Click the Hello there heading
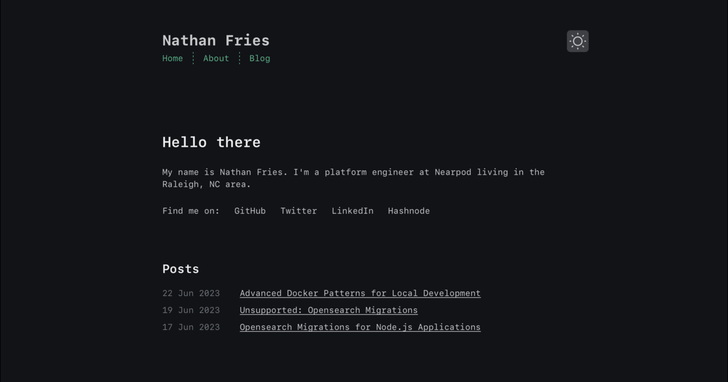 click(x=211, y=142)
